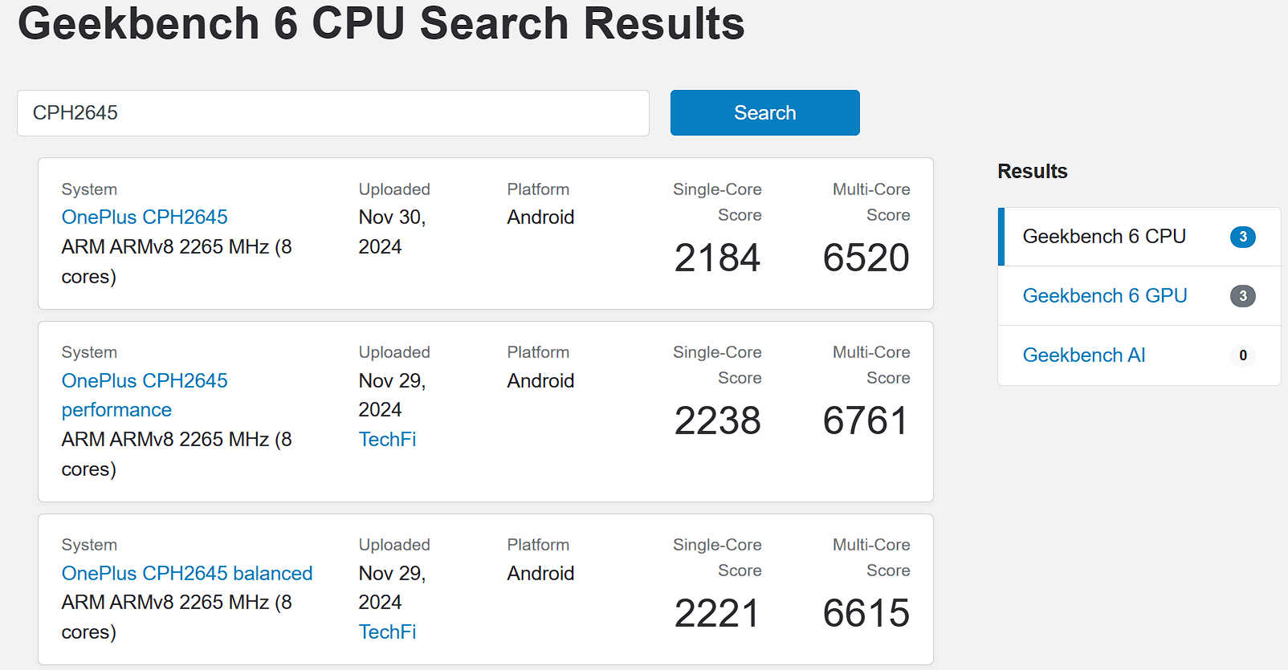Click the multi-core score 6615
This screenshot has width=1288, height=670.
pyautogui.click(x=866, y=614)
